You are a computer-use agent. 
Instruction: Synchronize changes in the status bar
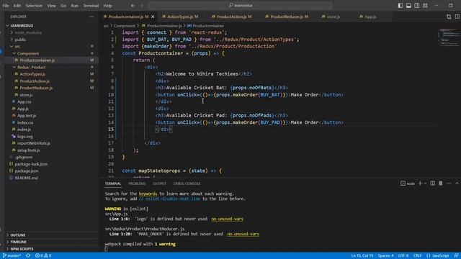tap(28, 256)
